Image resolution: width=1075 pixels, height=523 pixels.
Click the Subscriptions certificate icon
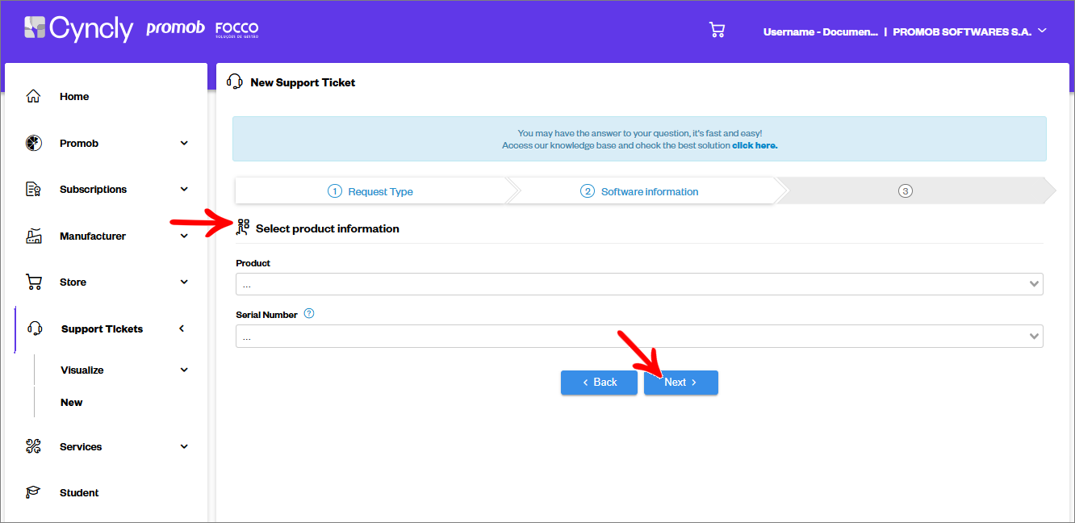pyautogui.click(x=33, y=190)
